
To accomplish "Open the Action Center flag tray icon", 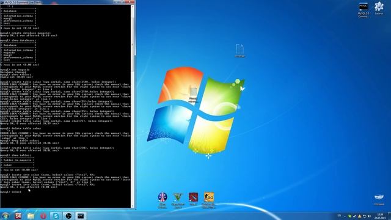I will tap(354, 216).
